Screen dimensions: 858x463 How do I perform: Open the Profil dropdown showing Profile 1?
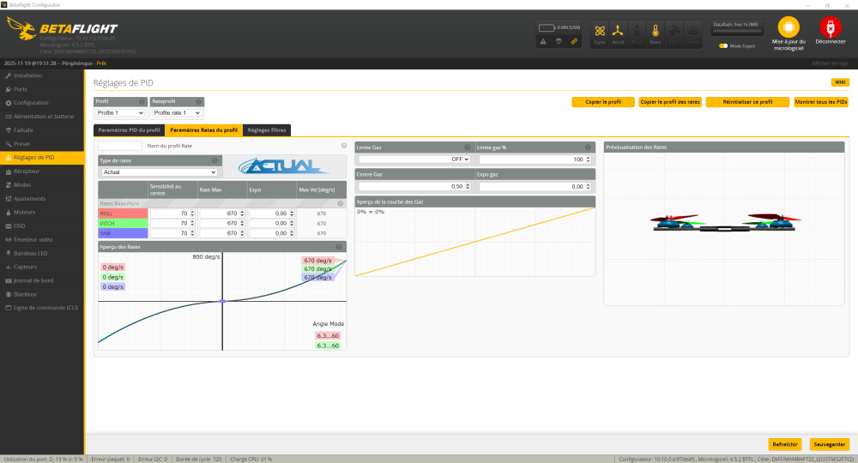point(120,112)
